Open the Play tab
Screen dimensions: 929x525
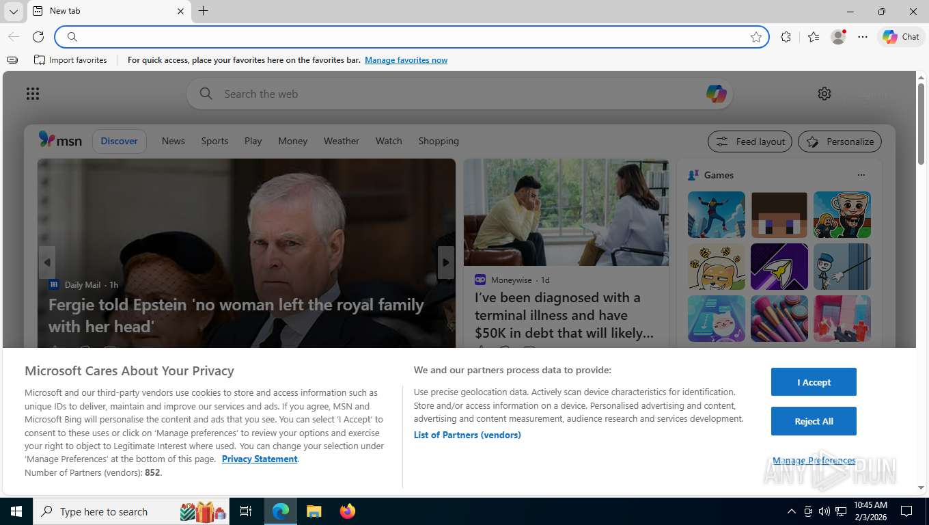tap(253, 141)
